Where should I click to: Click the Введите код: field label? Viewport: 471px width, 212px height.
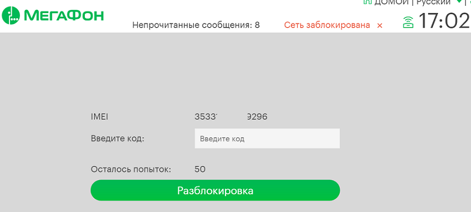click(x=117, y=139)
